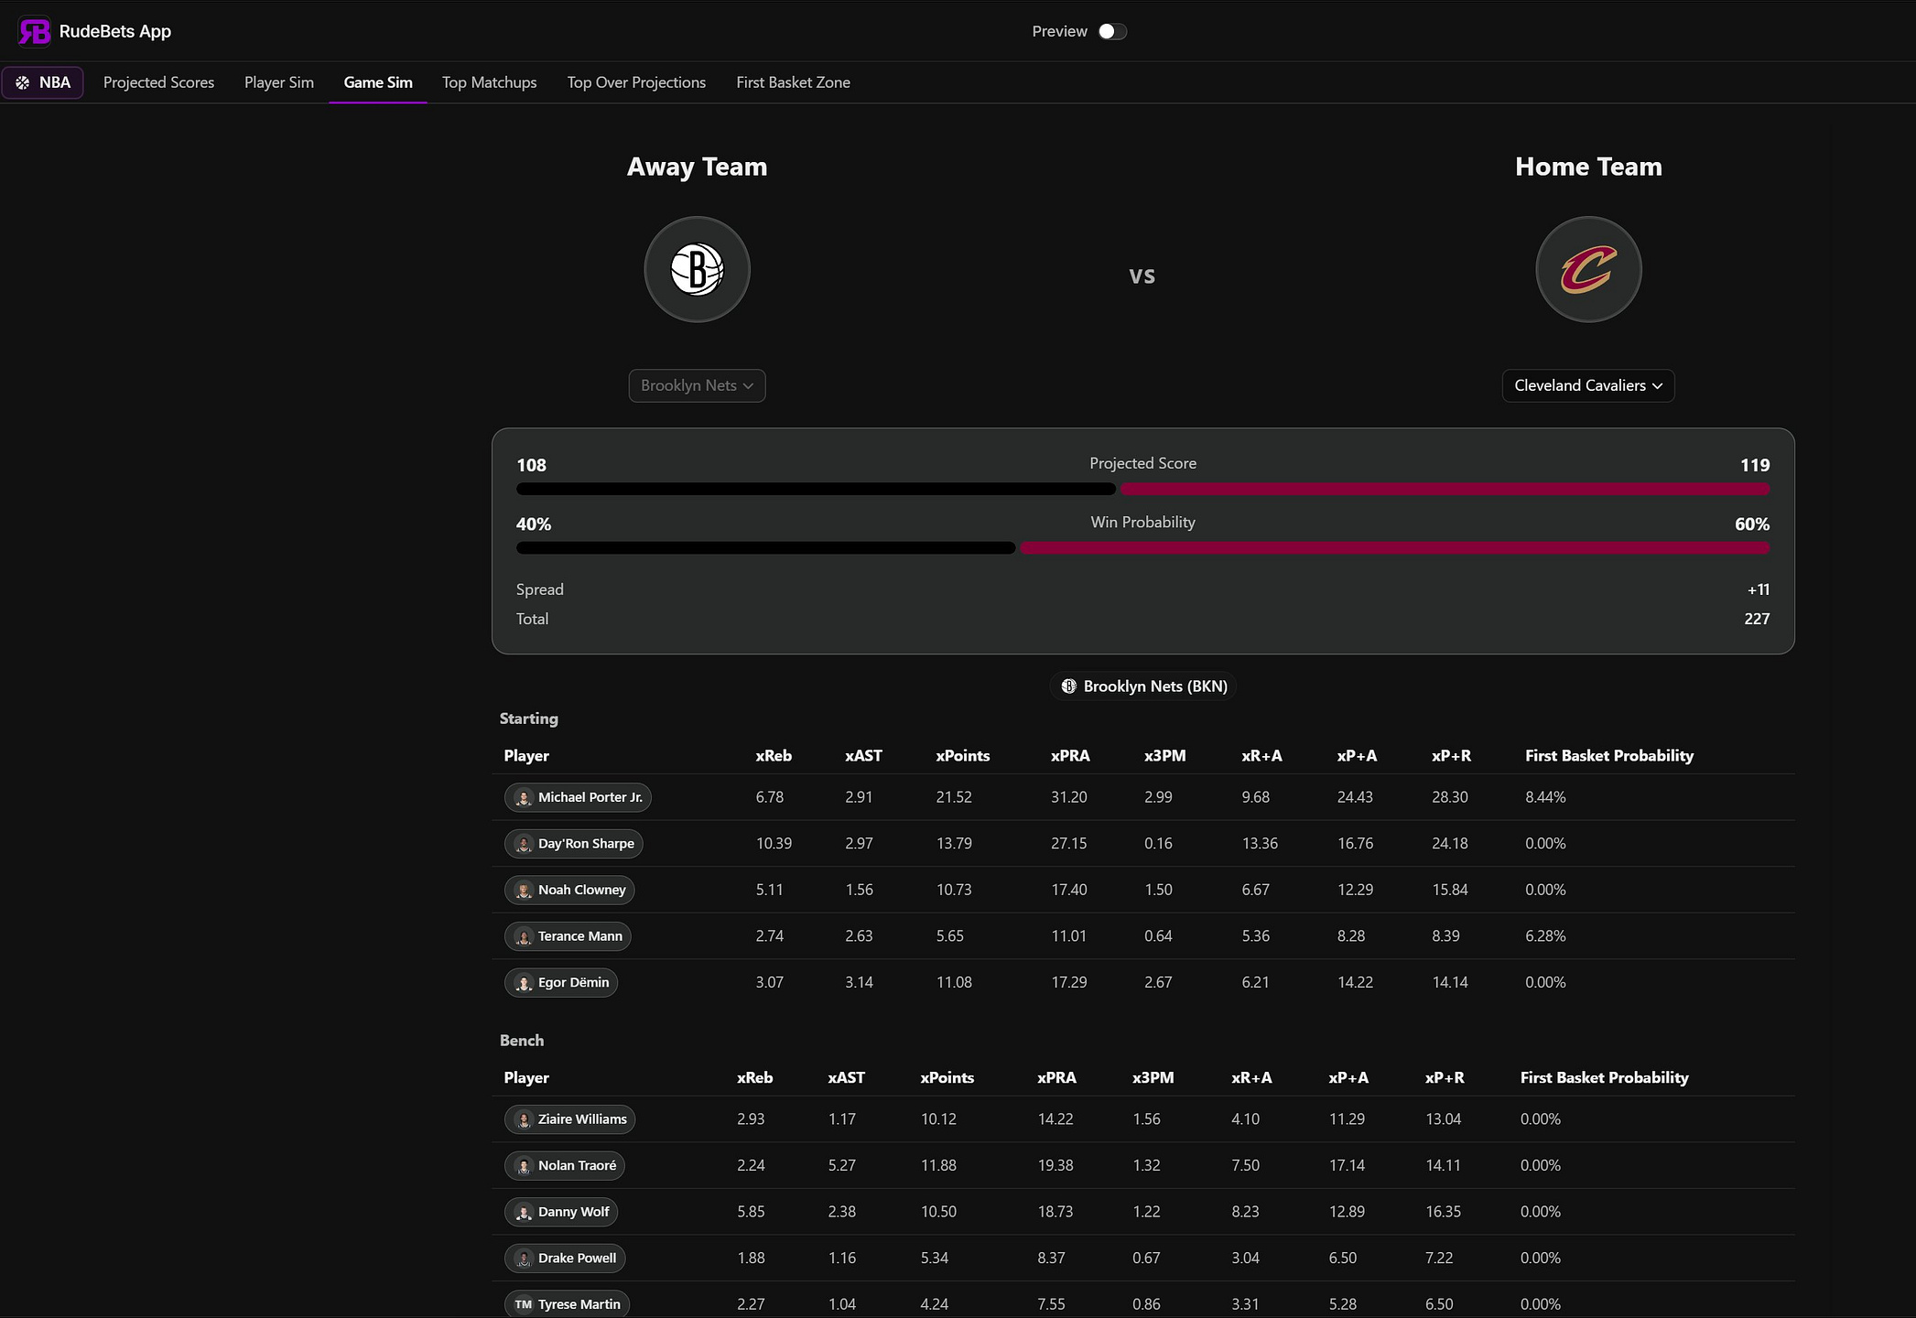Viewport: 1916px width, 1318px height.
Task: Click the 40% away win probability
Action: [534, 524]
